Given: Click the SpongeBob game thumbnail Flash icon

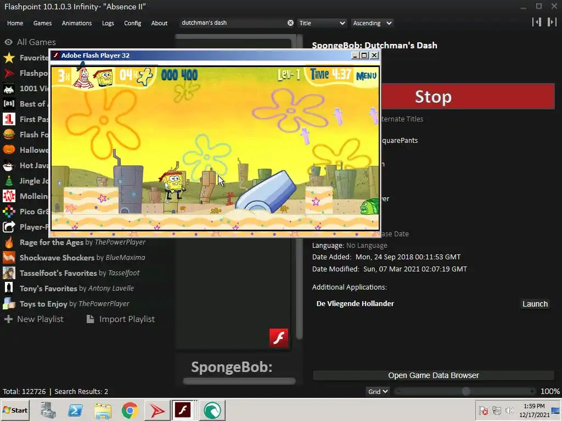Looking at the screenshot, I should (278, 338).
